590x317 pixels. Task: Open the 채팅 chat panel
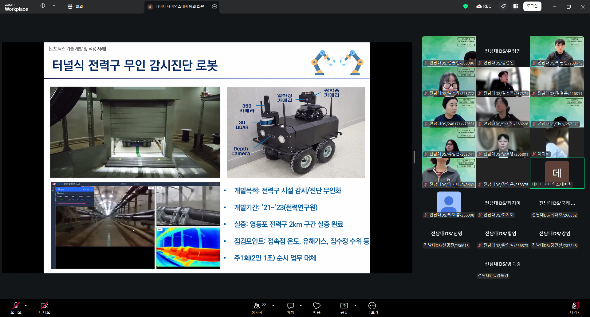pyautogui.click(x=290, y=308)
